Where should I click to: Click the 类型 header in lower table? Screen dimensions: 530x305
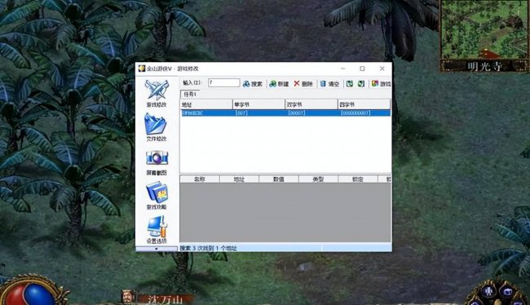(x=318, y=179)
